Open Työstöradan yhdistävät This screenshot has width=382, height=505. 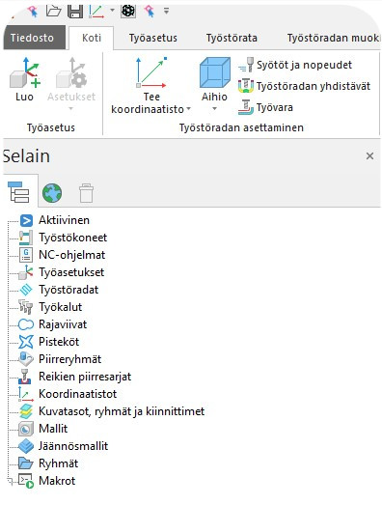coord(304,86)
